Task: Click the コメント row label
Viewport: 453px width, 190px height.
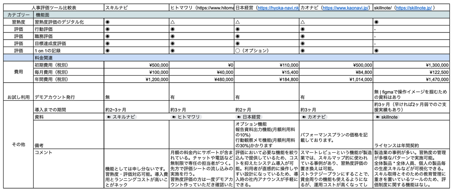Action: [x=69, y=168]
